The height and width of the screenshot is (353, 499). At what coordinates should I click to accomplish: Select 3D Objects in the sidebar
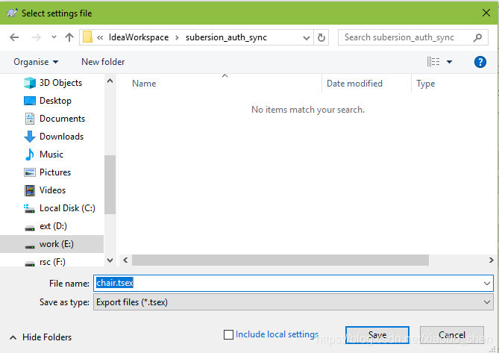(x=53, y=83)
